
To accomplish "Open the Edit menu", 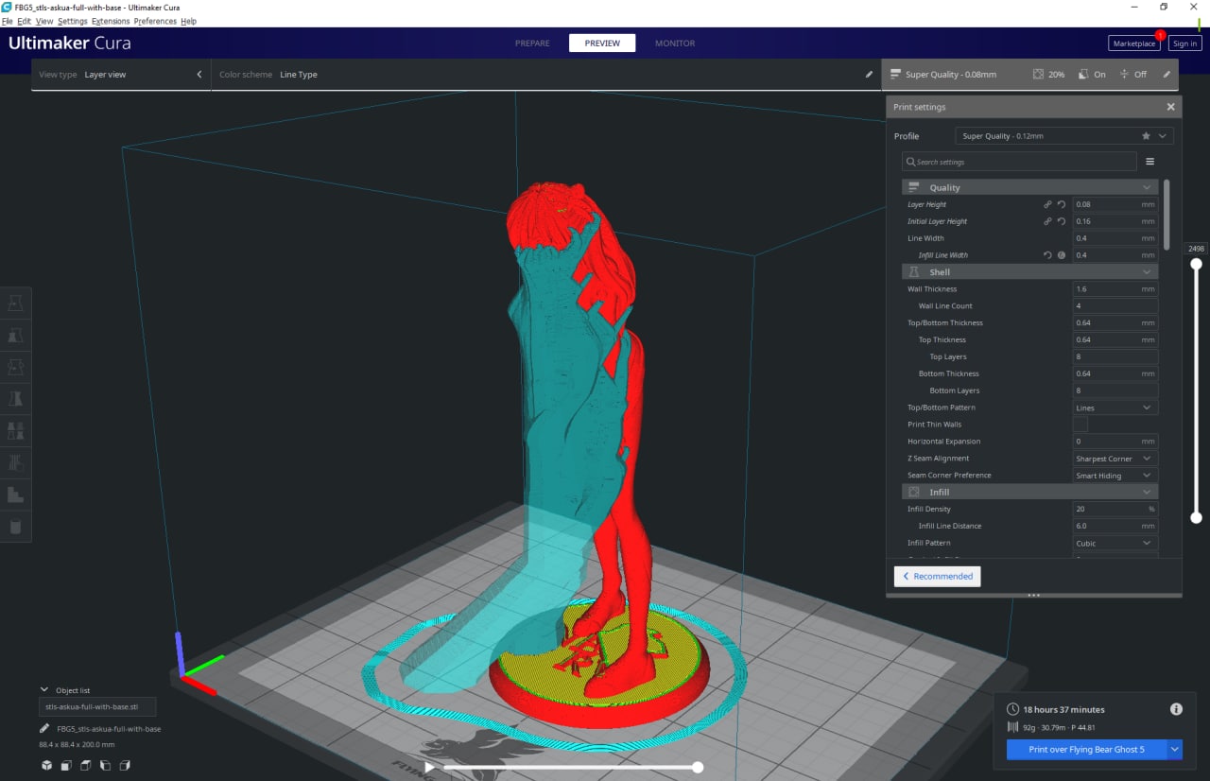I will pyautogui.click(x=24, y=21).
